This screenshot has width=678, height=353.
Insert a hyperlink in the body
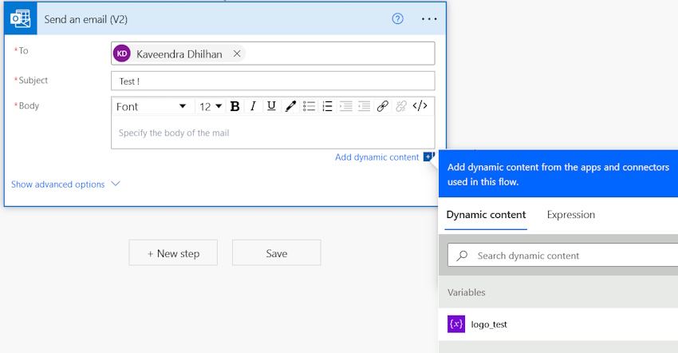[383, 106]
